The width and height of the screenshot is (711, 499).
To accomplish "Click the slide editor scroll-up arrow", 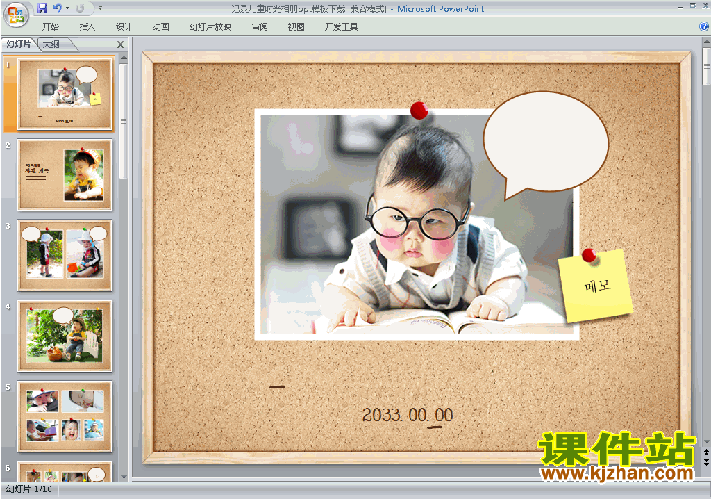I will point(706,42).
